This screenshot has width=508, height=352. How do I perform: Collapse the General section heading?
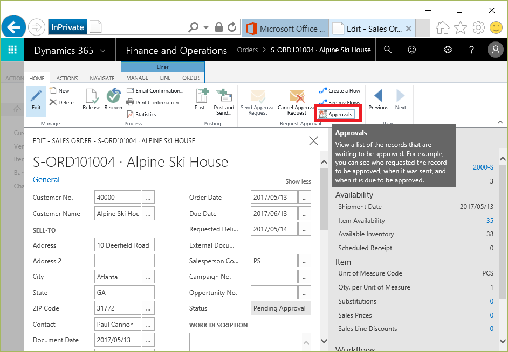point(46,180)
